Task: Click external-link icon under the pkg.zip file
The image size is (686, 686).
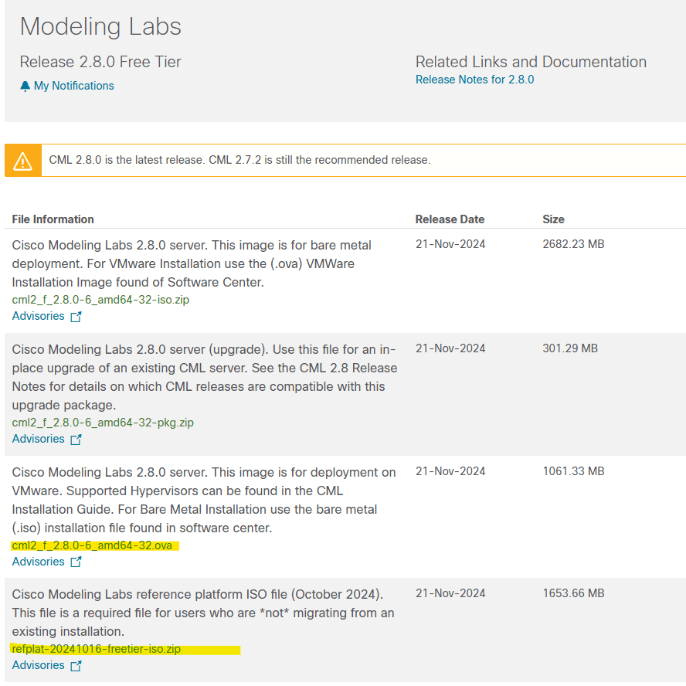Action: [76, 440]
